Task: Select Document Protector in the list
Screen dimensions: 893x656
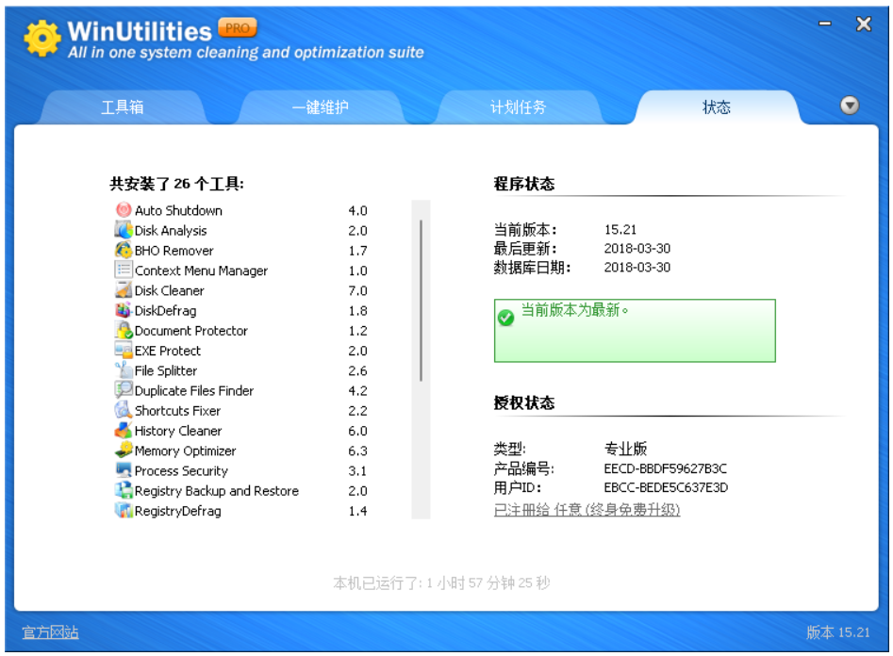Action: (190, 330)
